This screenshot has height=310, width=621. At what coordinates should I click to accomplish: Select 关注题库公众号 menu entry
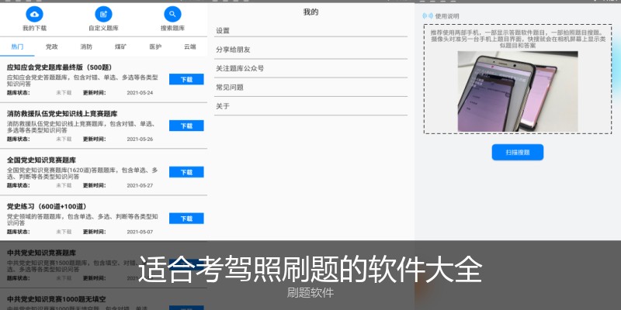coord(311,68)
